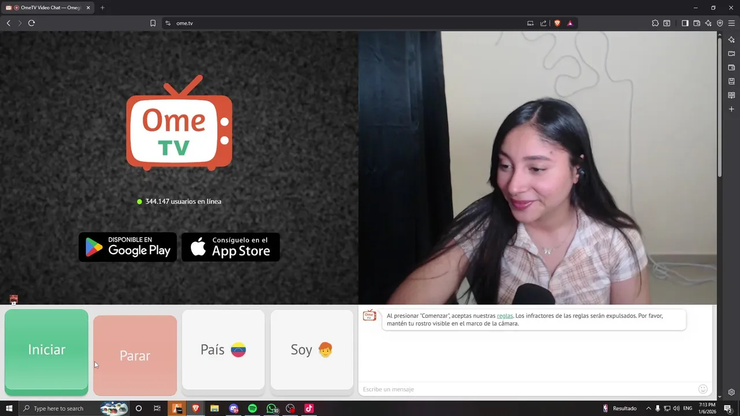
Task: Toggle the browser sidebar panel
Action: tap(685, 23)
